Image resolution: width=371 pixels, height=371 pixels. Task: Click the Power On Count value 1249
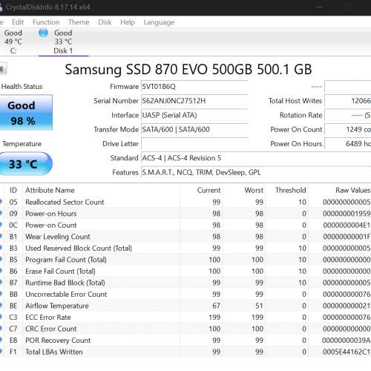click(348, 129)
